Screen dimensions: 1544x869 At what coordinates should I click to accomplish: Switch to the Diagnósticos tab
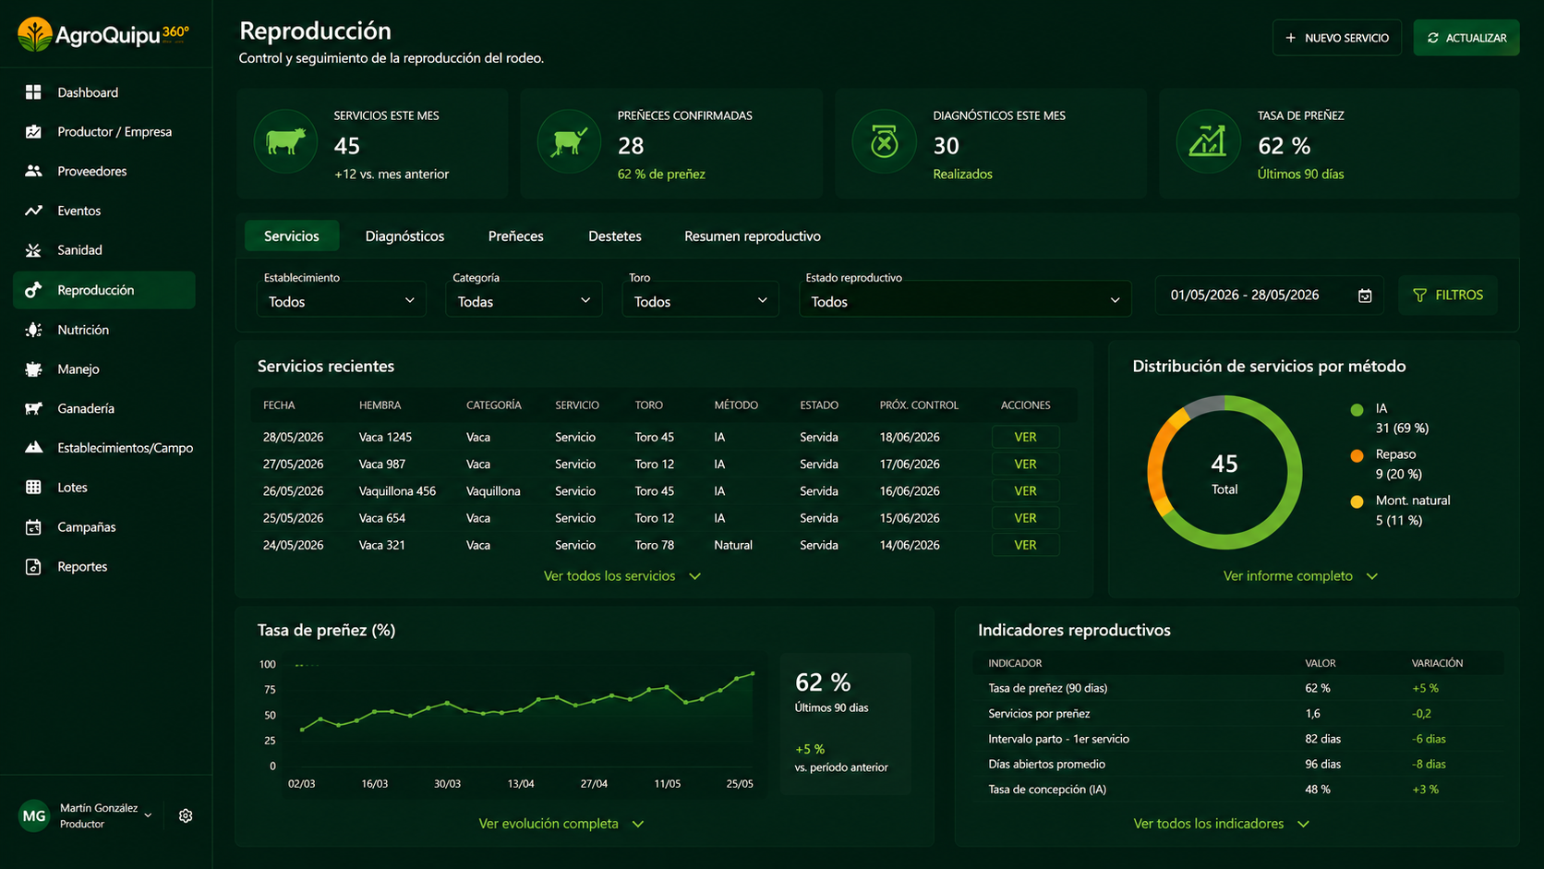(x=404, y=236)
